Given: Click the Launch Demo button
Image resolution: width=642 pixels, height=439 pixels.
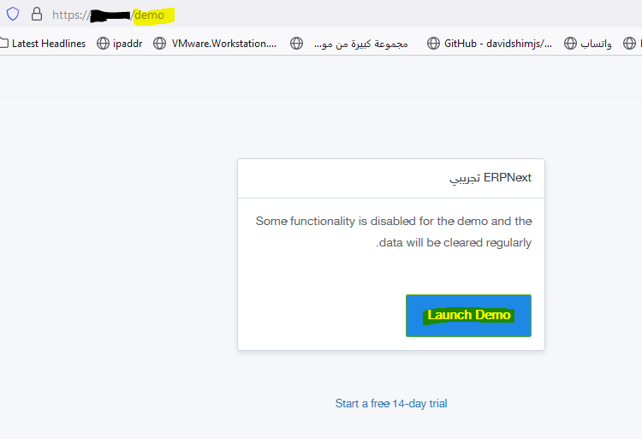Looking at the screenshot, I should (x=468, y=316).
